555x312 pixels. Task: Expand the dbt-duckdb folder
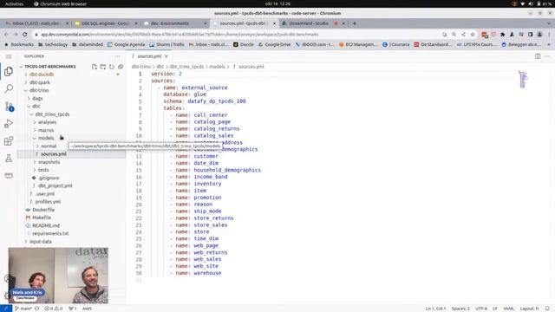(42, 75)
